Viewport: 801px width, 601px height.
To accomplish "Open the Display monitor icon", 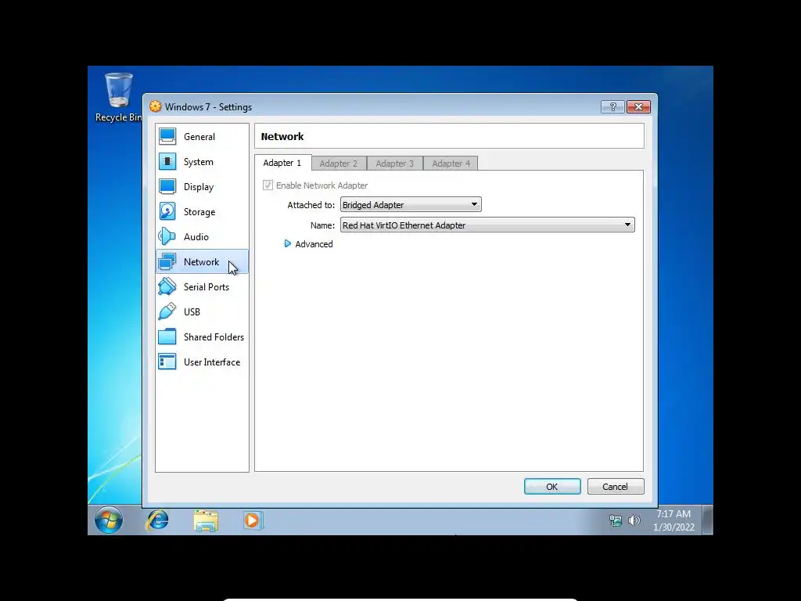I will coord(167,186).
